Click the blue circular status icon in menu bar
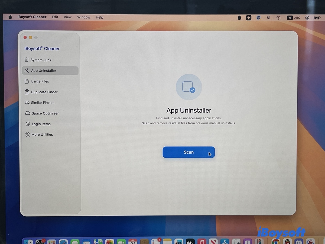Screen dimensions: 325x244 (259, 18)
